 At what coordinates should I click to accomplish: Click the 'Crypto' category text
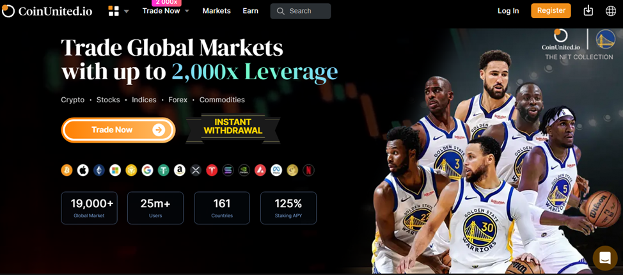coord(73,100)
